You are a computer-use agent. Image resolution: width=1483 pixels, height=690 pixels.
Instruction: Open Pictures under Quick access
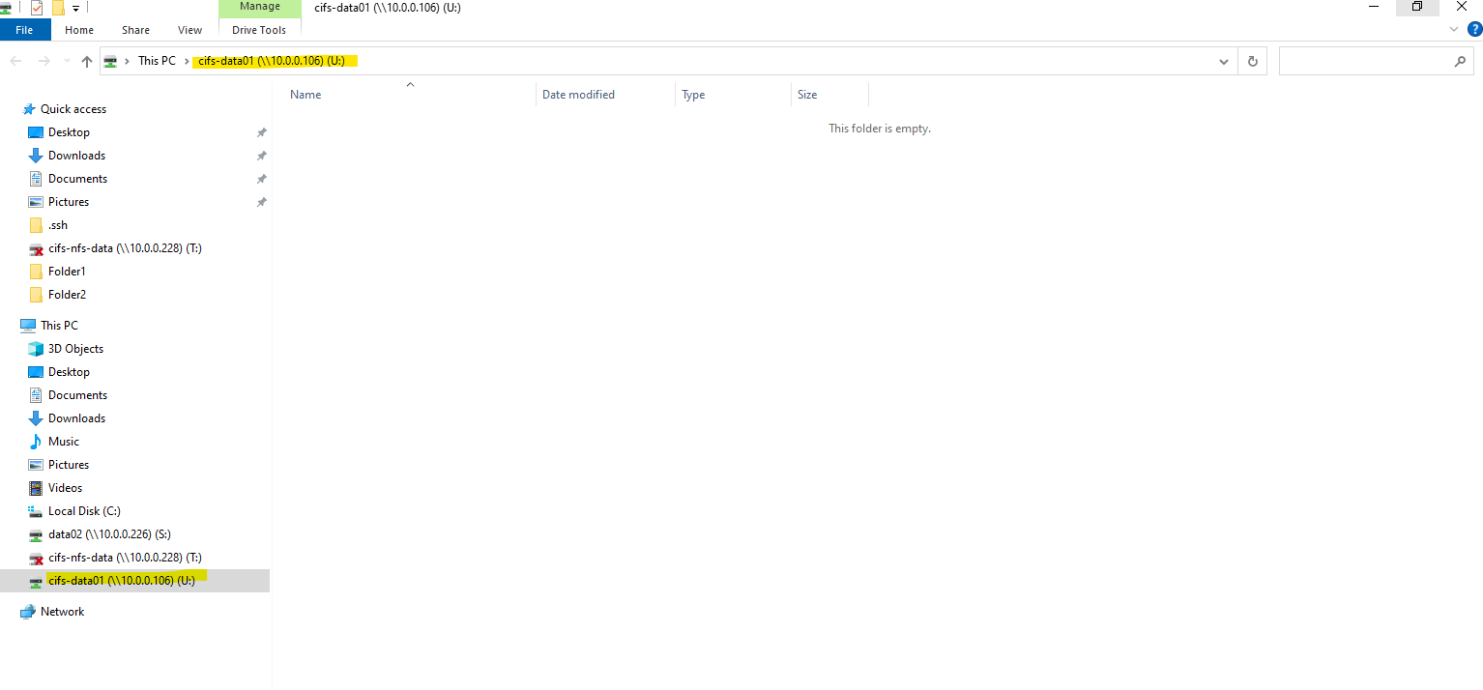click(69, 202)
